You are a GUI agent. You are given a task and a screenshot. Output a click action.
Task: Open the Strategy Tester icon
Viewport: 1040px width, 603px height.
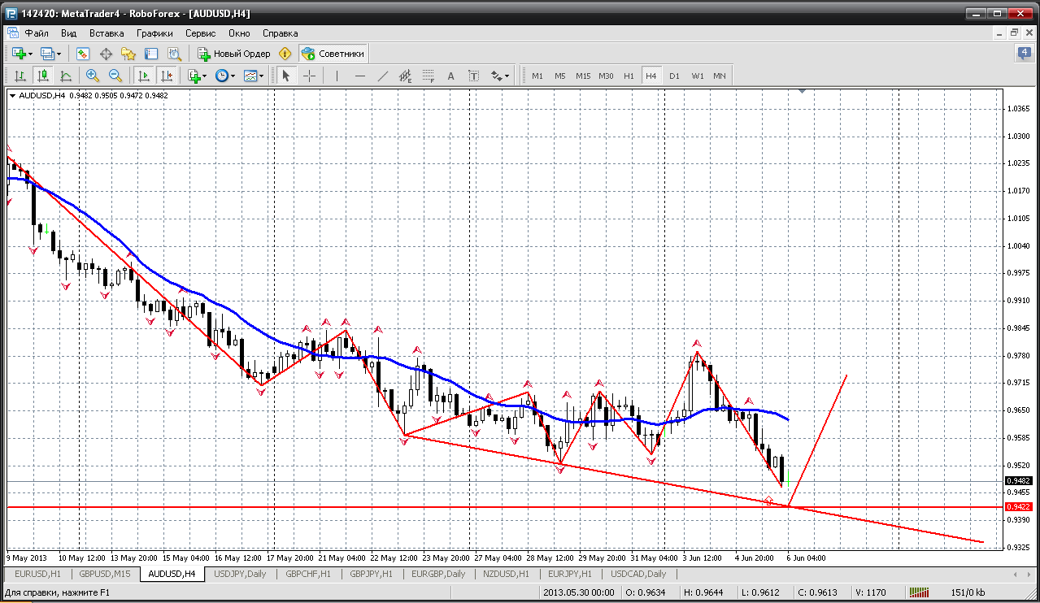click(x=174, y=54)
